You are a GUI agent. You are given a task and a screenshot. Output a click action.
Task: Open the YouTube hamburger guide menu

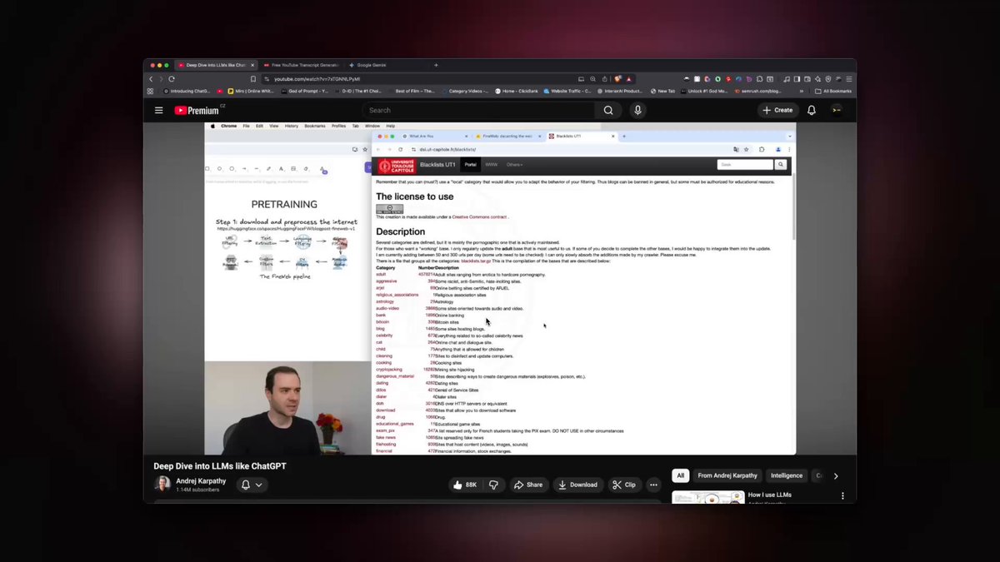pos(158,110)
